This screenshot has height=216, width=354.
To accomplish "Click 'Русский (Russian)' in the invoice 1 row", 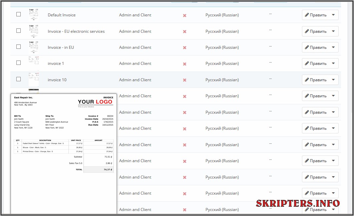I will (x=222, y=63).
